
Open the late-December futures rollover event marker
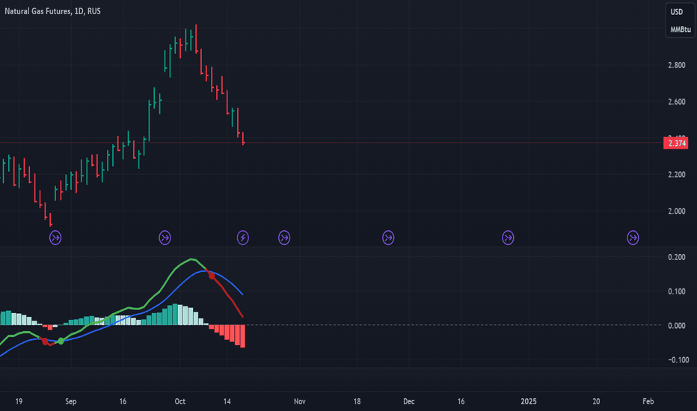click(x=508, y=238)
